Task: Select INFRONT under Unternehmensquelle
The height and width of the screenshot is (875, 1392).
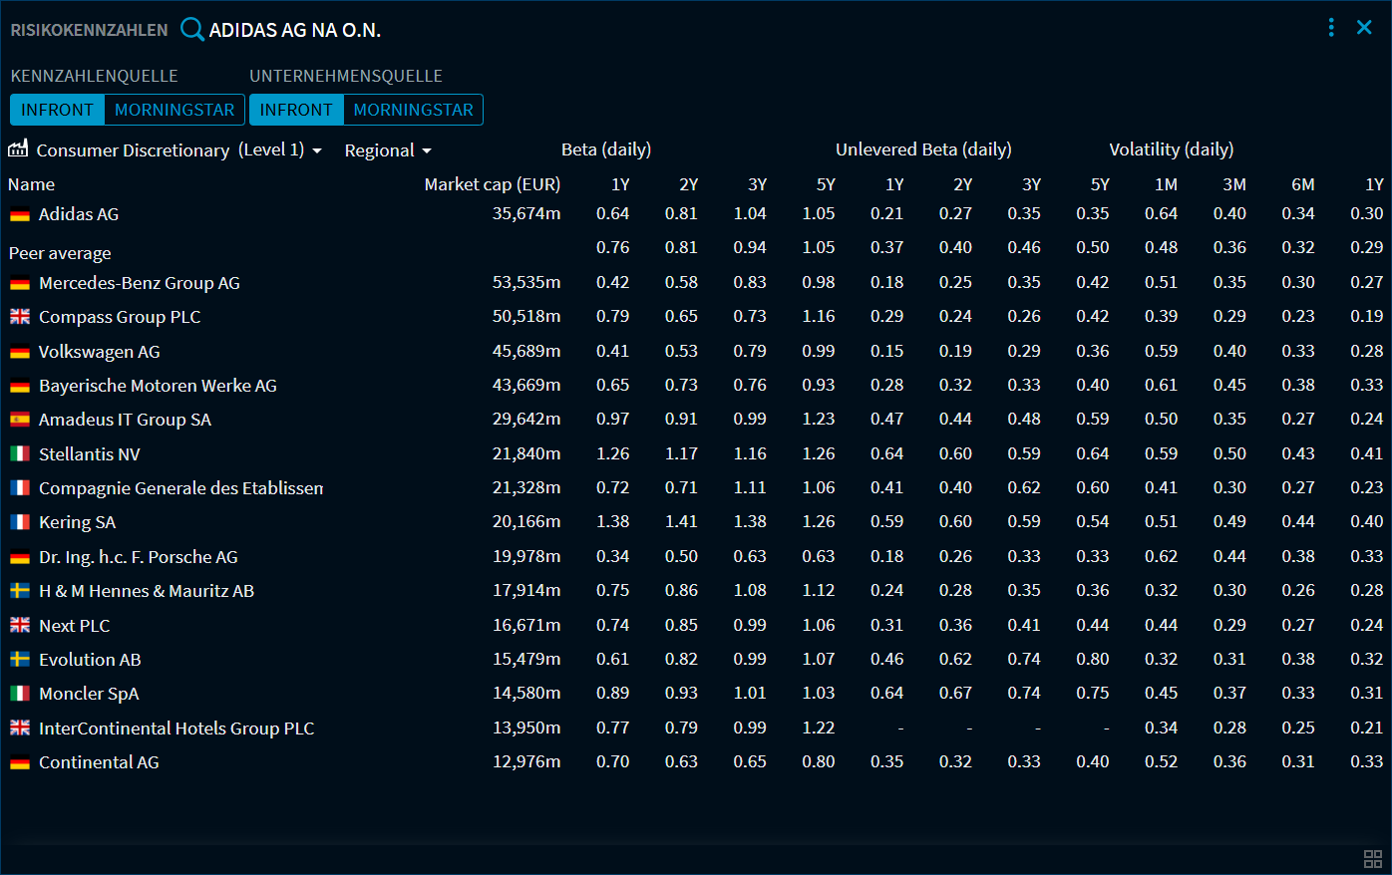Action: [296, 110]
